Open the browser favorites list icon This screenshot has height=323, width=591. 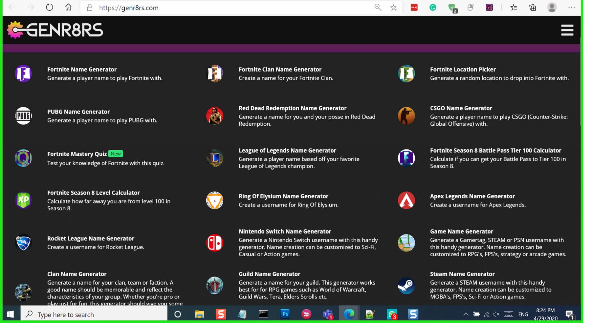[x=514, y=8]
